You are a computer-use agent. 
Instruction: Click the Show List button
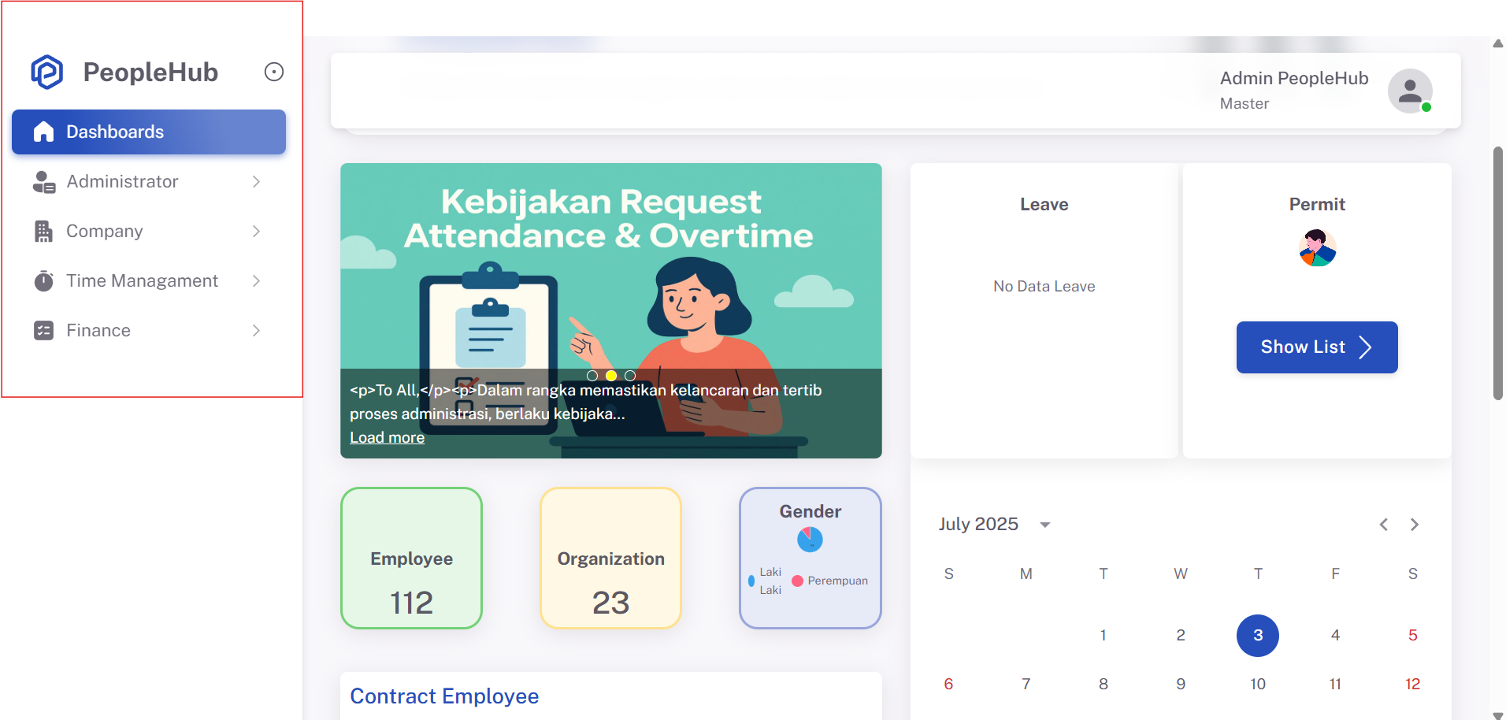pyautogui.click(x=1317, y=347)
